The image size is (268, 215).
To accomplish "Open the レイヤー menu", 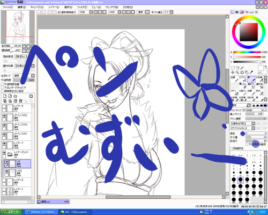I will click(x=54, y=7).
